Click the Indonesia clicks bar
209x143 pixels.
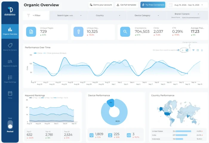[179, 139]
